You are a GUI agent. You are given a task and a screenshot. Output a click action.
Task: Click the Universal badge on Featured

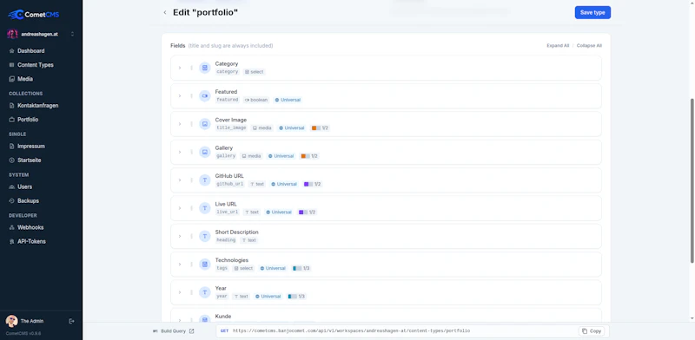(x=288, y=100)
